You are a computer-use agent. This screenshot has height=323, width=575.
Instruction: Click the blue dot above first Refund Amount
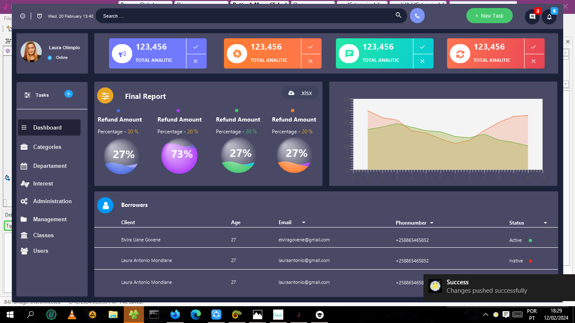[x=118, y=111]
